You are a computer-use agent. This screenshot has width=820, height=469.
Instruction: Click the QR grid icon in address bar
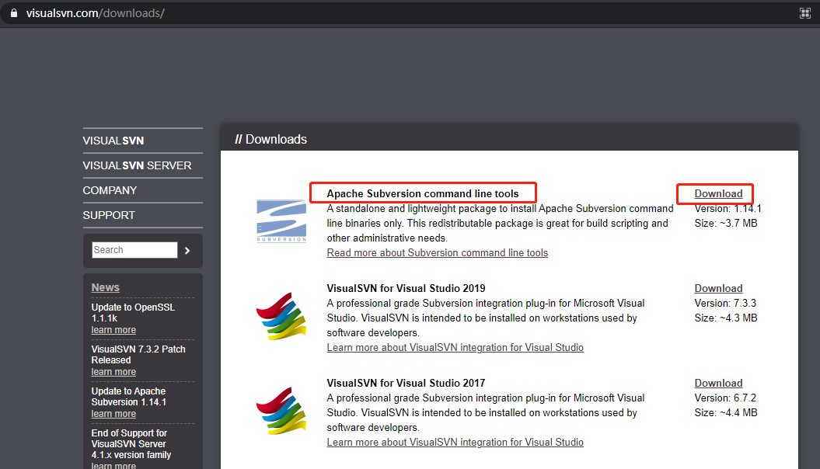tap(804, 13)
